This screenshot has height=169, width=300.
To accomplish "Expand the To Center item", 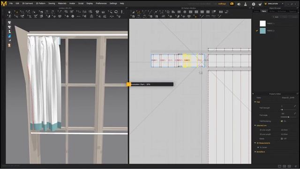I will pos(258,147).
